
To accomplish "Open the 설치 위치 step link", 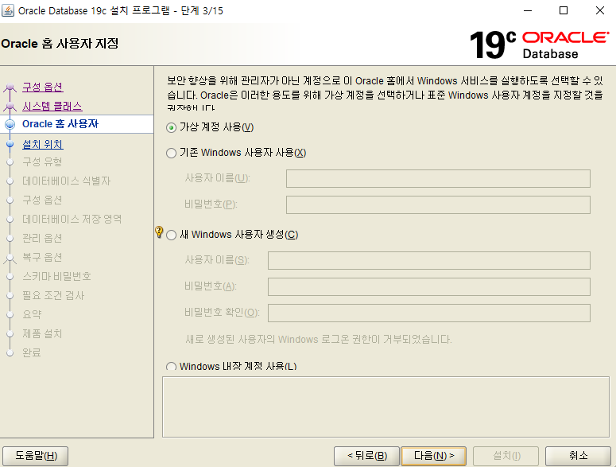I will pyautogui.click(x=42, y=144).
